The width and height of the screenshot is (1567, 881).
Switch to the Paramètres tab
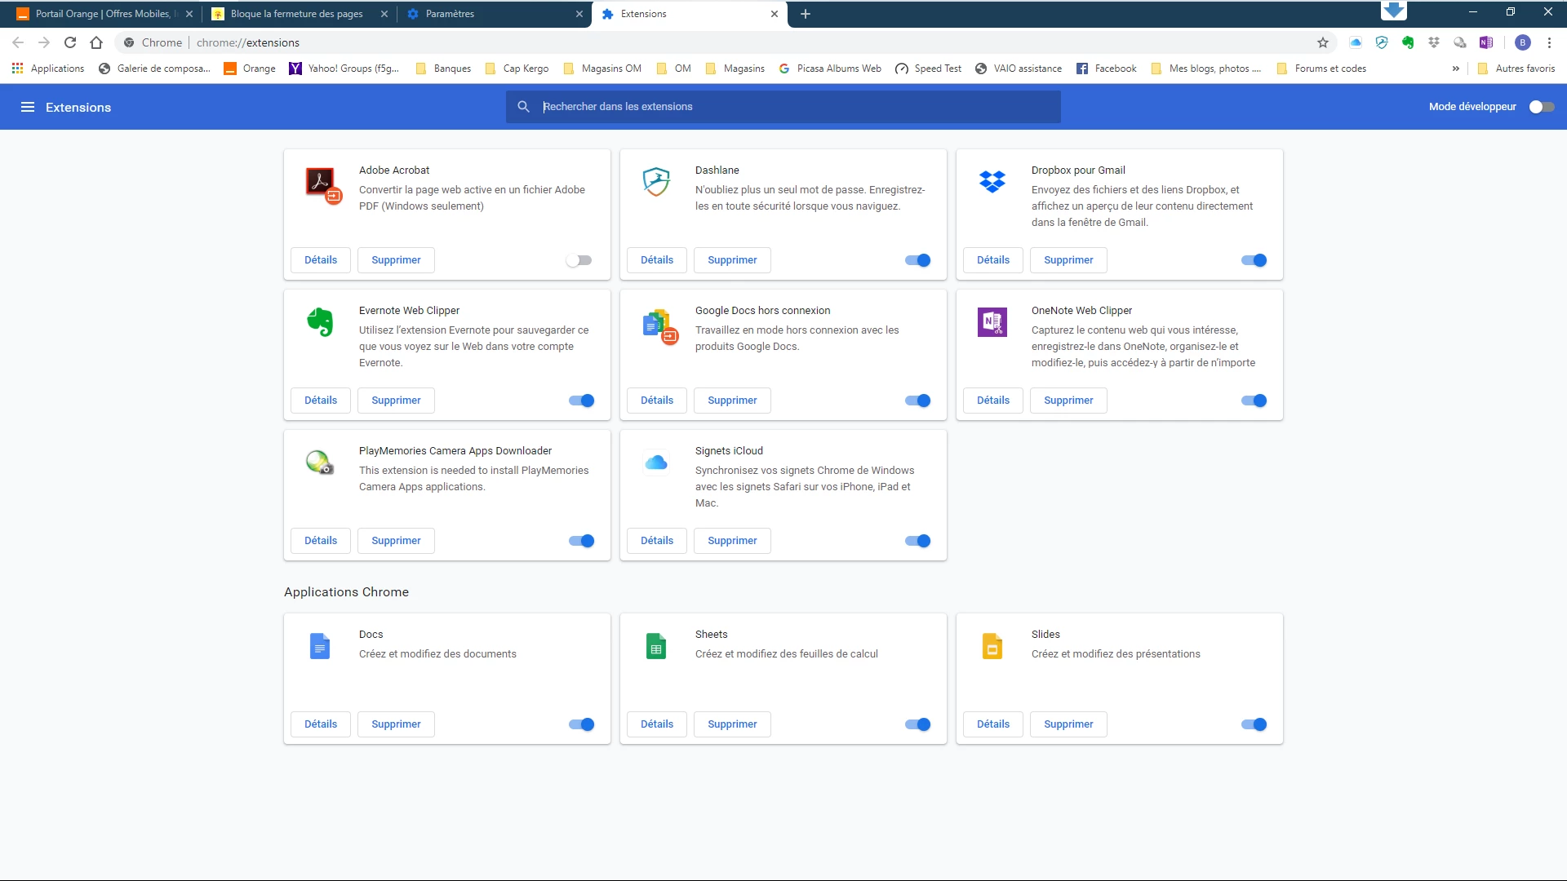(490, 14)
